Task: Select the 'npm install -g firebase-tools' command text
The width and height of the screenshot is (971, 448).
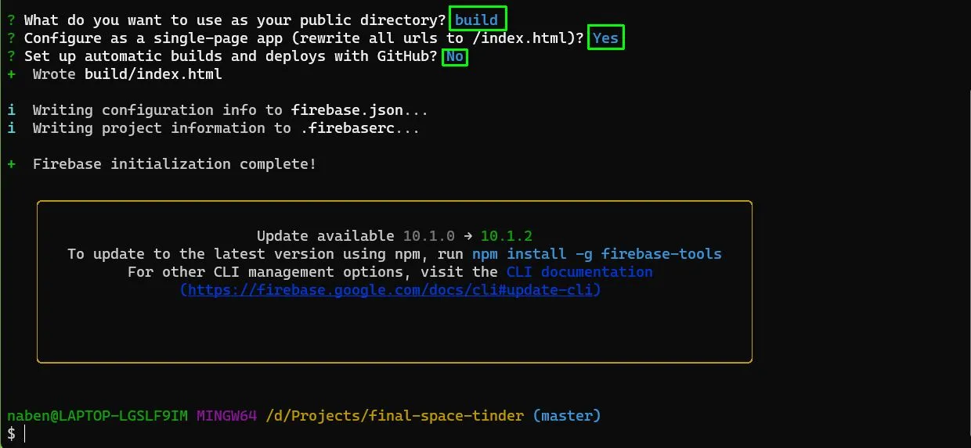Action: 597,254
